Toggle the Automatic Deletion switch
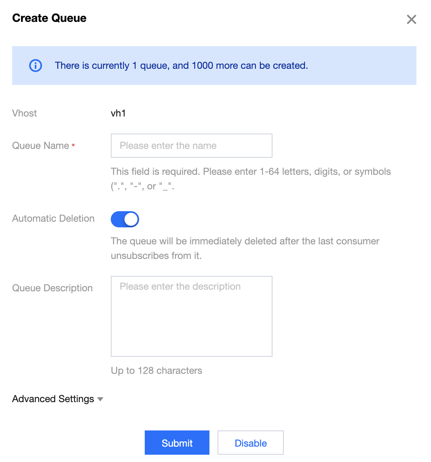This screenshot has height=462, width=431. 125,219
